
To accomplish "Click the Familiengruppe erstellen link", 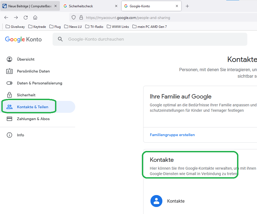I will point(172,135).
